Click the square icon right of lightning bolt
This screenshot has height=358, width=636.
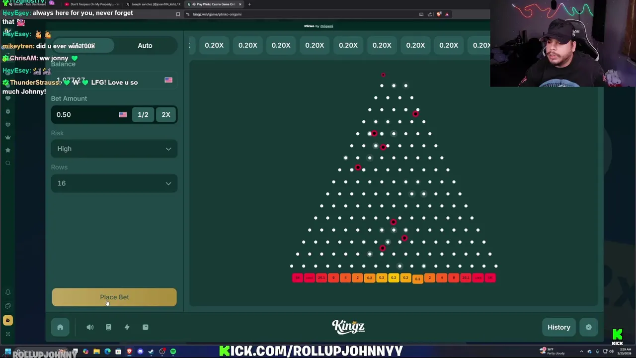146,327
